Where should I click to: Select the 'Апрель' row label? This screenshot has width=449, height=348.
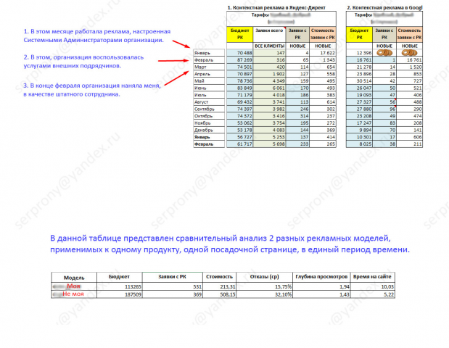tap(209, 74)
